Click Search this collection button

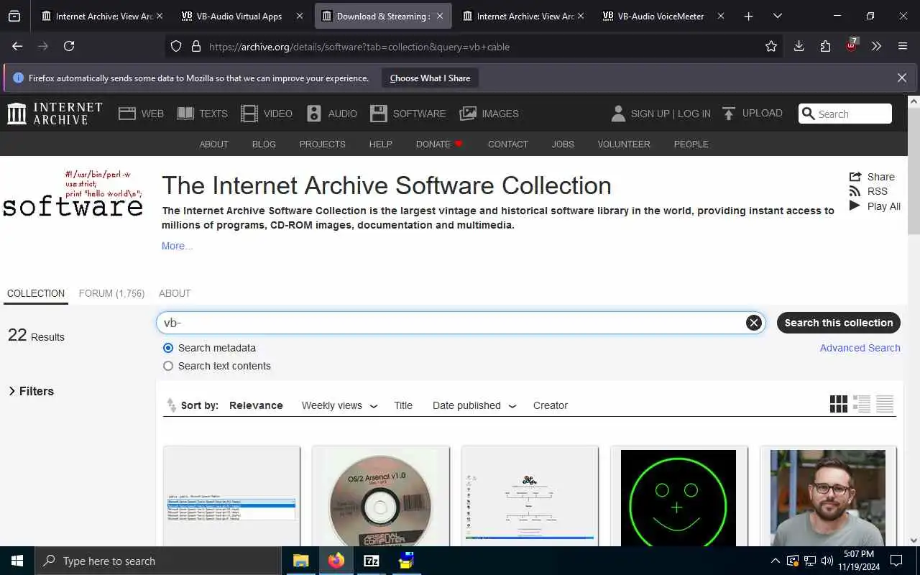click(x=838, y=323)
